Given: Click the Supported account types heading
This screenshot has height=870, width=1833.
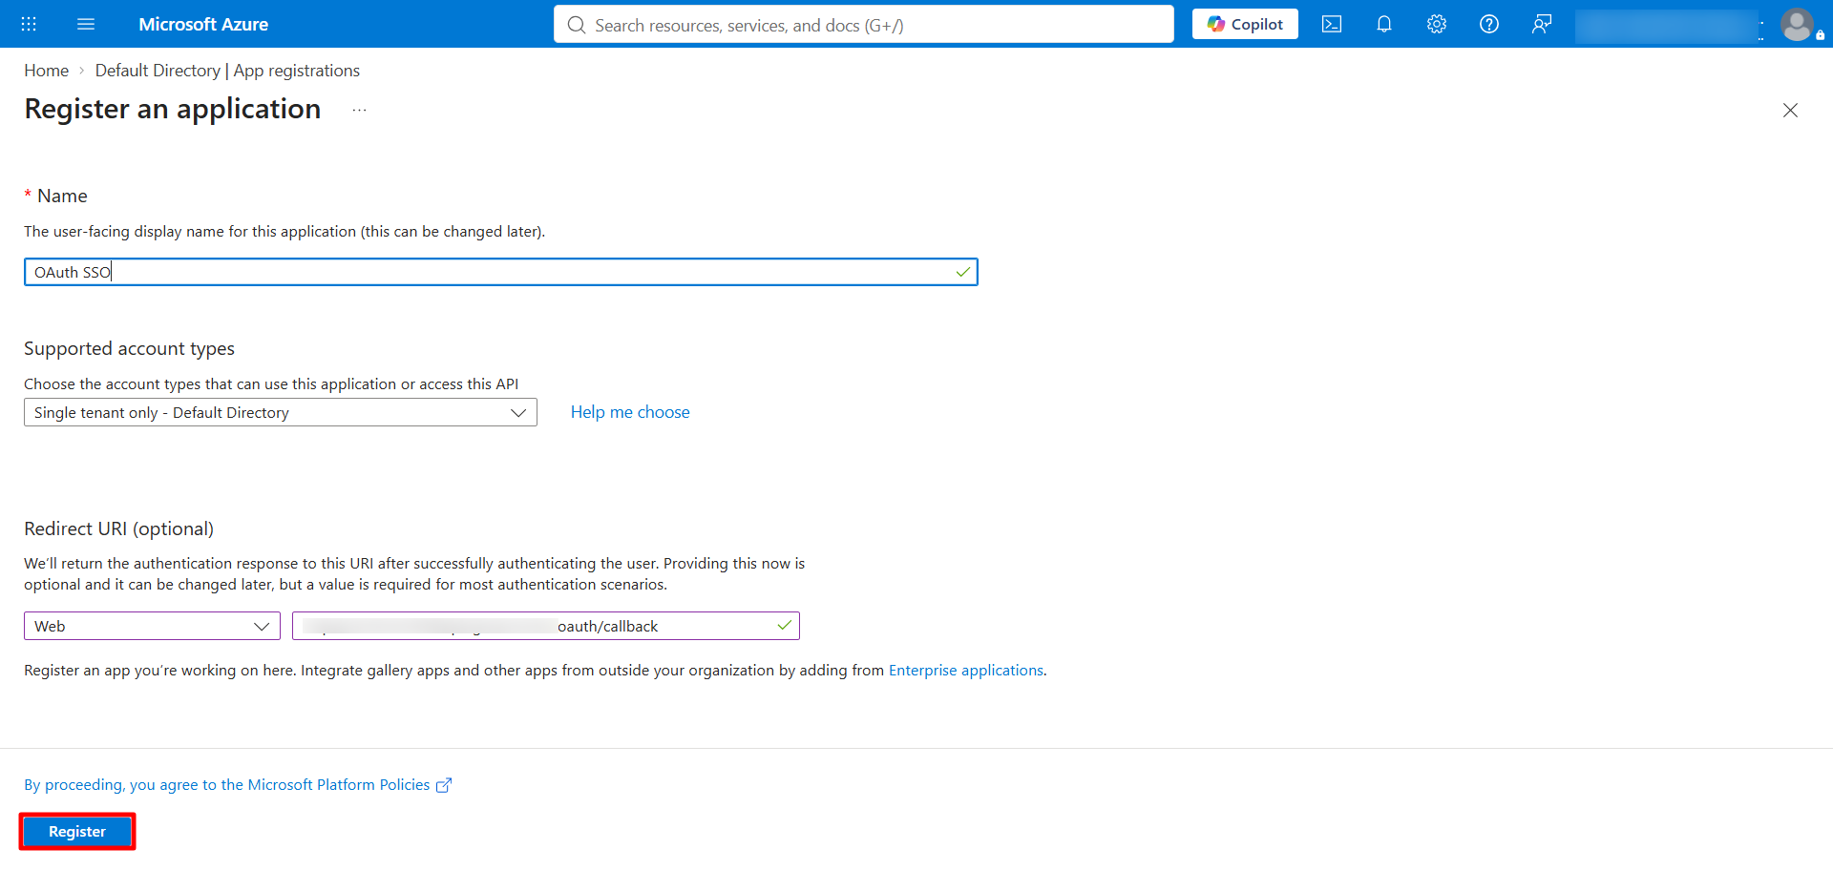Looking at the screenshot, I should click(129, 348).
